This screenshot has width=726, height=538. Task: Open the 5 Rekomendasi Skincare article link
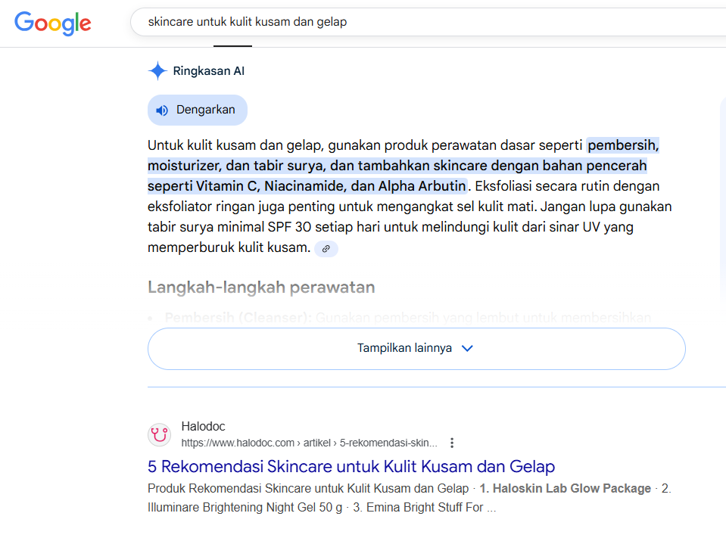pyautogui.click(x=351, y=467)
